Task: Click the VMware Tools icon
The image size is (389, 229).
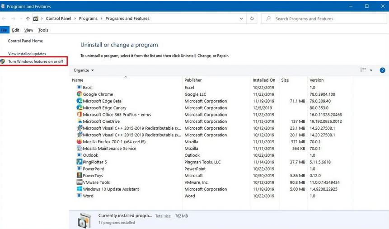Action: [79, 182]
